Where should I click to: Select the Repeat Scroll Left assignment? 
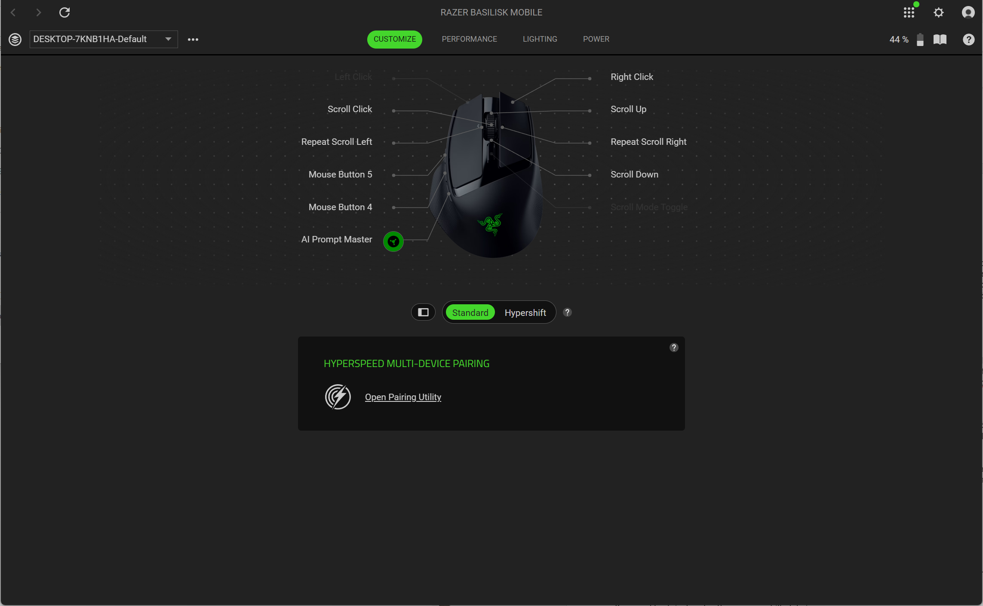(337, 142)
